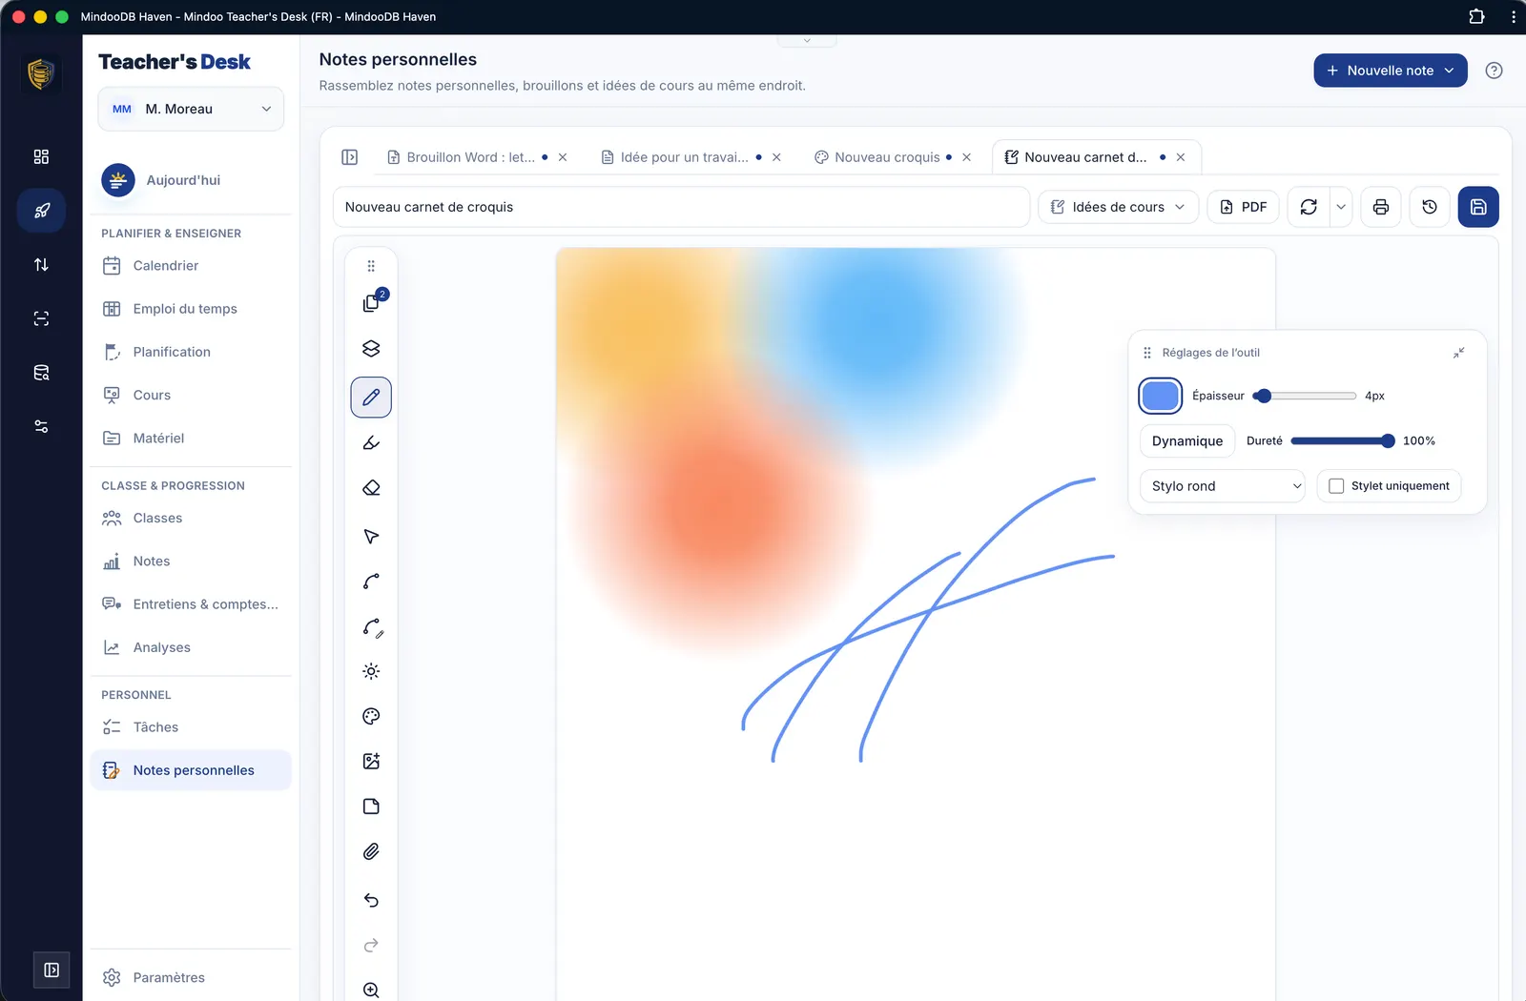Switch to the Nouveau croquis tab
Image resolution: width=1526 pixels, height=1001 pixels.
point(887,157)
